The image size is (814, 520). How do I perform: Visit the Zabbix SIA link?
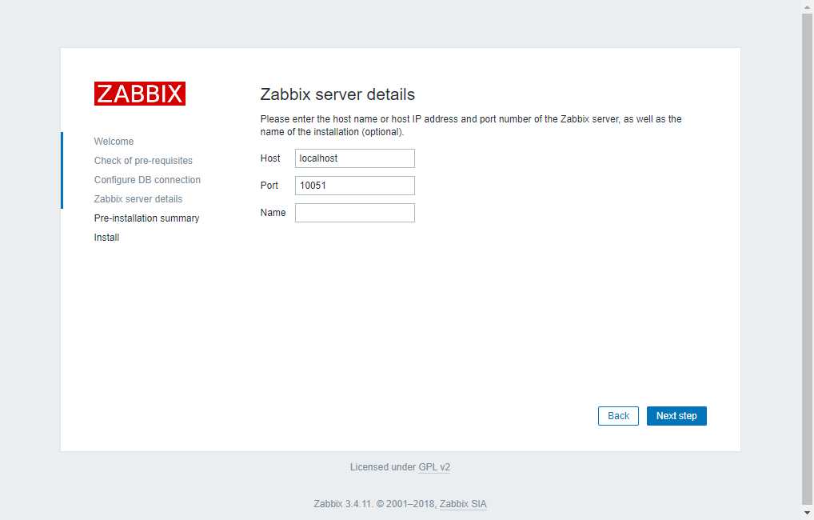point(463,504)
